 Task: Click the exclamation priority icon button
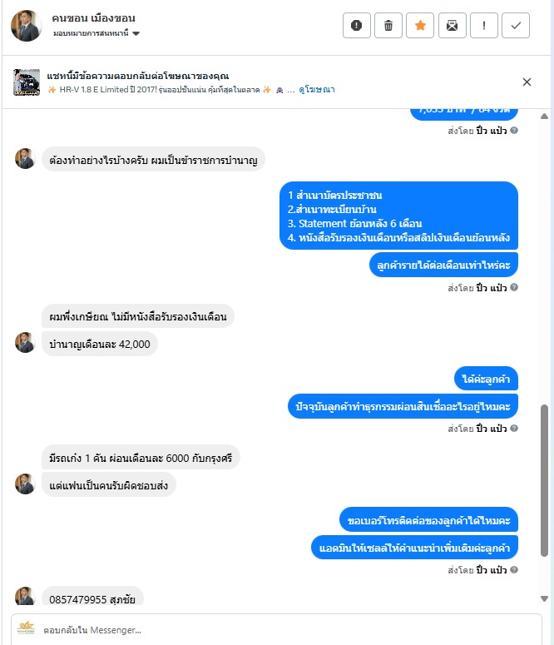pos(484,26)
